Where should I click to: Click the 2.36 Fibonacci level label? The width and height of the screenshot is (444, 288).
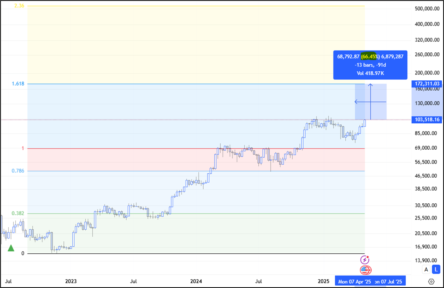(19, 6)
